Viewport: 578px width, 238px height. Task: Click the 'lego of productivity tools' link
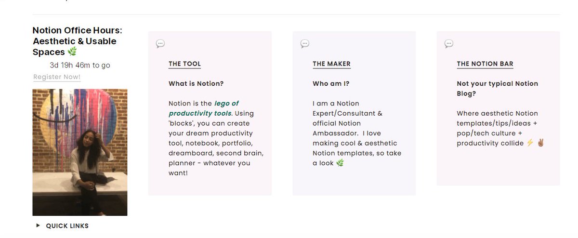[204, 108]
